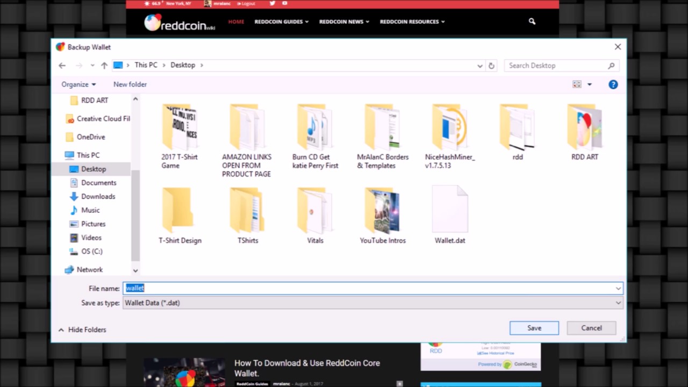The image size is (688, 387).
Task: Open the Organize dropdown menu
Action: point(78,84)
